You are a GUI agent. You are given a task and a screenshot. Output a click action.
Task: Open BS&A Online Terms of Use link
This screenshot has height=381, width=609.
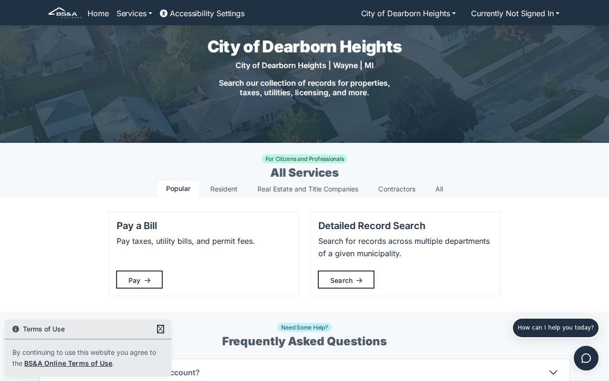[68, 363]
